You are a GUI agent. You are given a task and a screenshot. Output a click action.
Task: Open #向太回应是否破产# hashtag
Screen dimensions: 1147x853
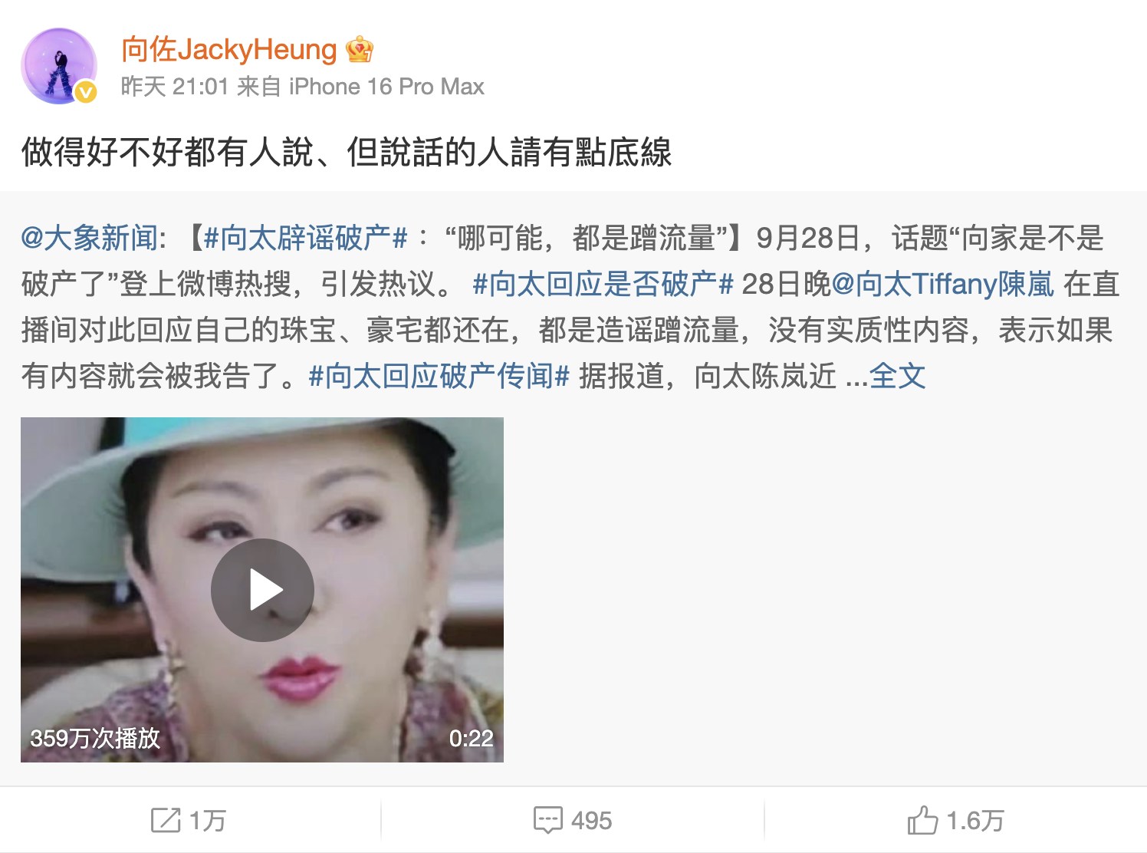click(603, 285)
